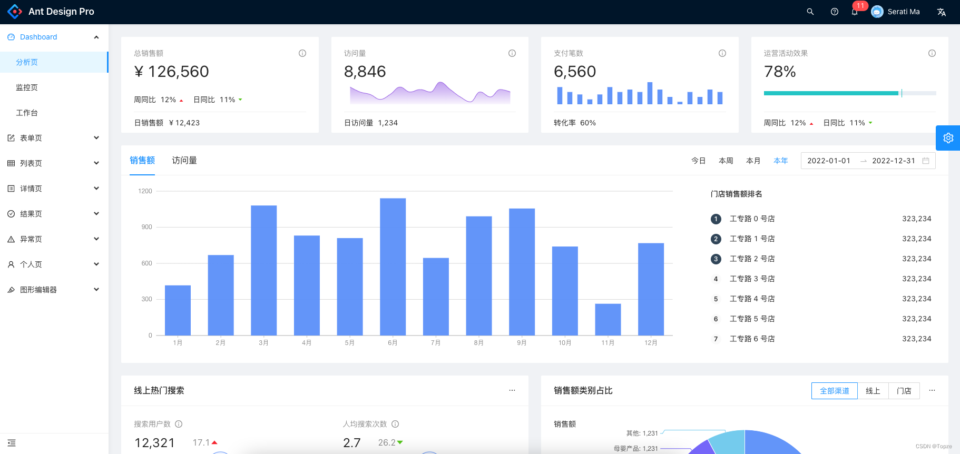
Task: Click the 访问量 purple area chart
Action: click(x=430, y=93)
